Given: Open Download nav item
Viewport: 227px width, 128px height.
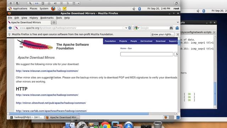Looking at the screenshot, I should point(161,41).
